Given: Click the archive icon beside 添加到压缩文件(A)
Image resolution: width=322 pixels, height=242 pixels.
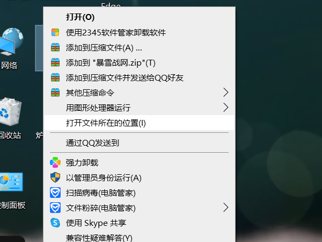Looking at the screenshot, I should [55, 47].
